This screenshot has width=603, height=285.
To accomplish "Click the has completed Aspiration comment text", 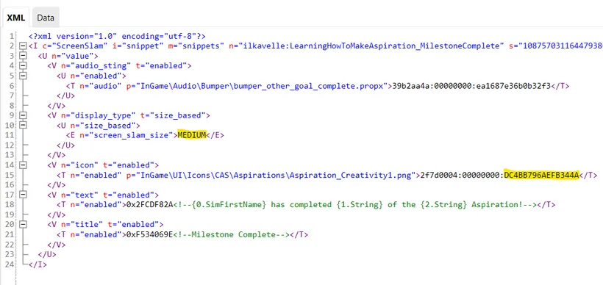I will 355,205.
